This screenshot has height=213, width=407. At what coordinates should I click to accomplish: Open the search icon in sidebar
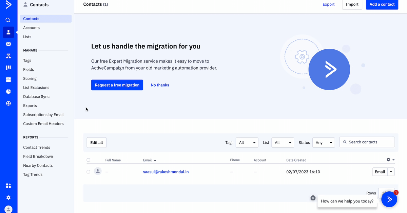pyautogui.click(x=8, y=20)
